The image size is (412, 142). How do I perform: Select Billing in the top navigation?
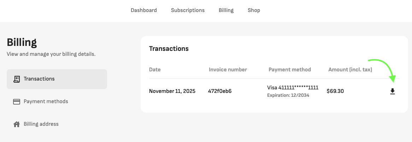pyautogui.click(x=226, y=10)
